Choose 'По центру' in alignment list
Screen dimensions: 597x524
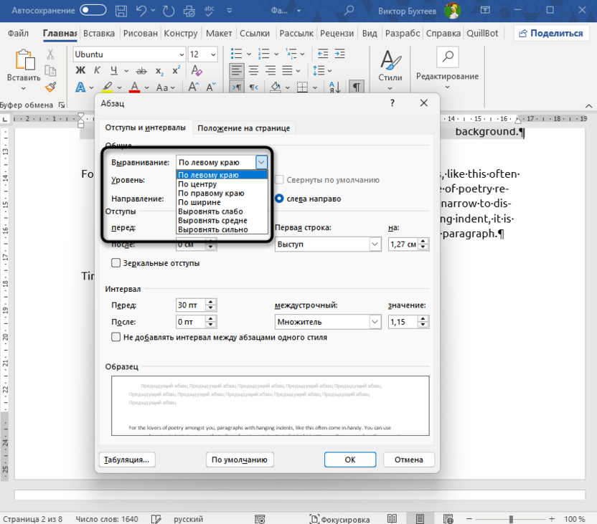pos(197,184)
